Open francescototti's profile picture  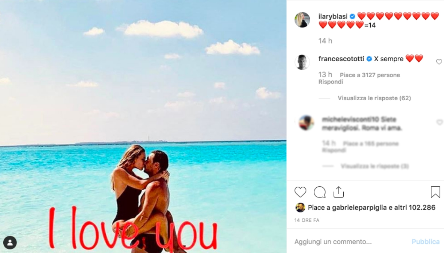[x=302, y=62]
